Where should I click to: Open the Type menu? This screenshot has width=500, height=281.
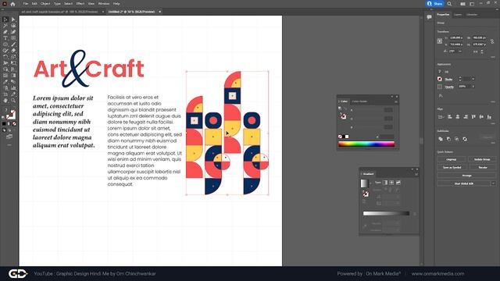pyautogui.click(x=57, y=4)
